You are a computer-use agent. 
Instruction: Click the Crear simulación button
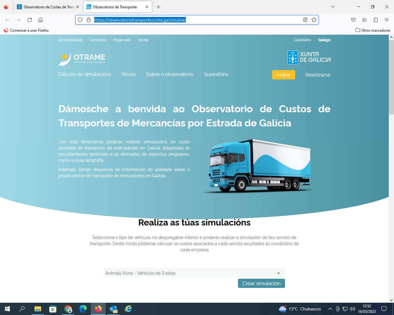point(261,283)
